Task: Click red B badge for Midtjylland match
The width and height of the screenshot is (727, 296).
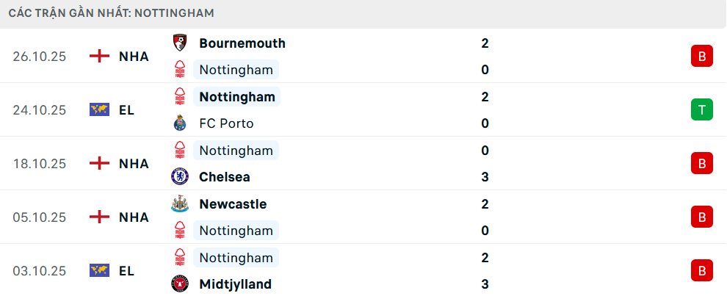Action: 701,271
